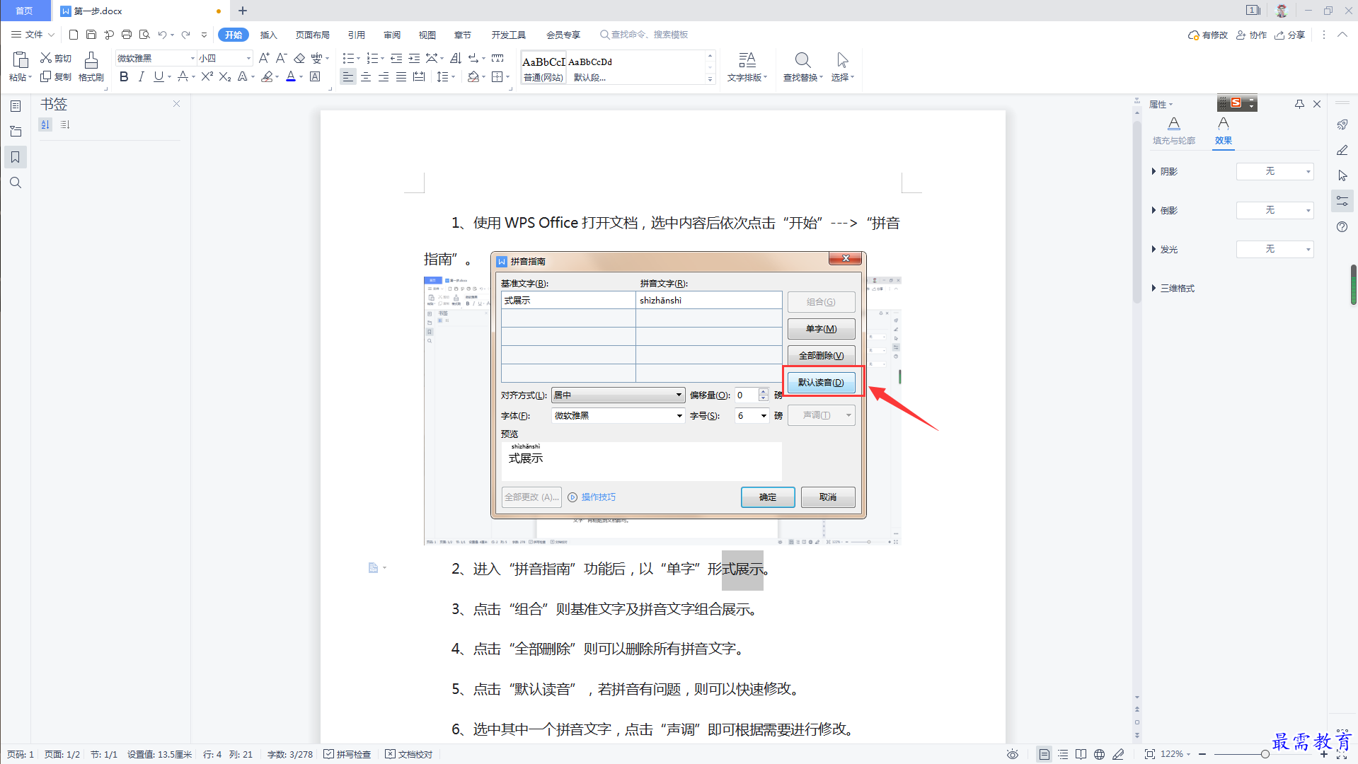This screenshot has width=1358, height=764.
Task: Click the Copy (复制) icon
Action: pyautogui.click(x=46, y=76)
